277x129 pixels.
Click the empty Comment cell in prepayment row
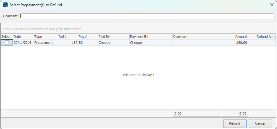tap(196, 43)
